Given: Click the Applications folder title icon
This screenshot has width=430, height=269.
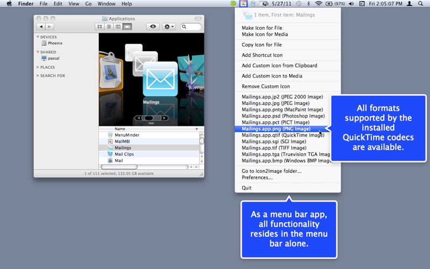Looking at the screenshot, I should (104, 19).
